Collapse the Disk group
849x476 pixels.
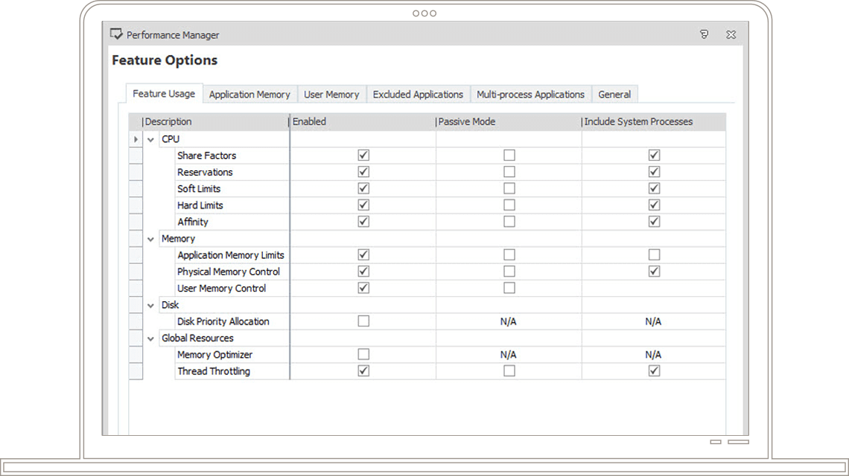(150, 306)
